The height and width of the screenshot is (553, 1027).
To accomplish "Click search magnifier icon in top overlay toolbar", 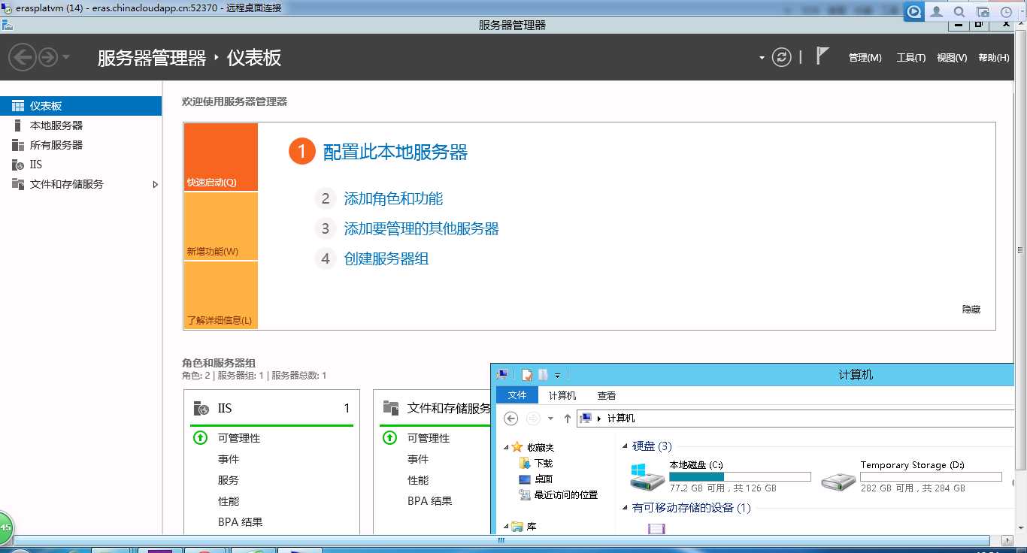I will pos(959,12).
